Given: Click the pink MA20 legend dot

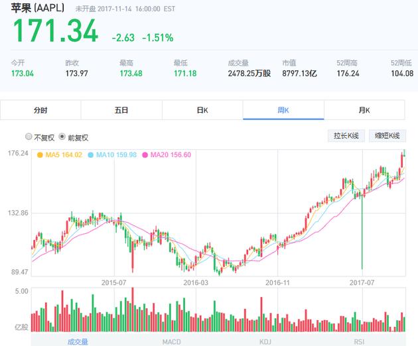Looking at the screenshot, I should coord(145,155).
